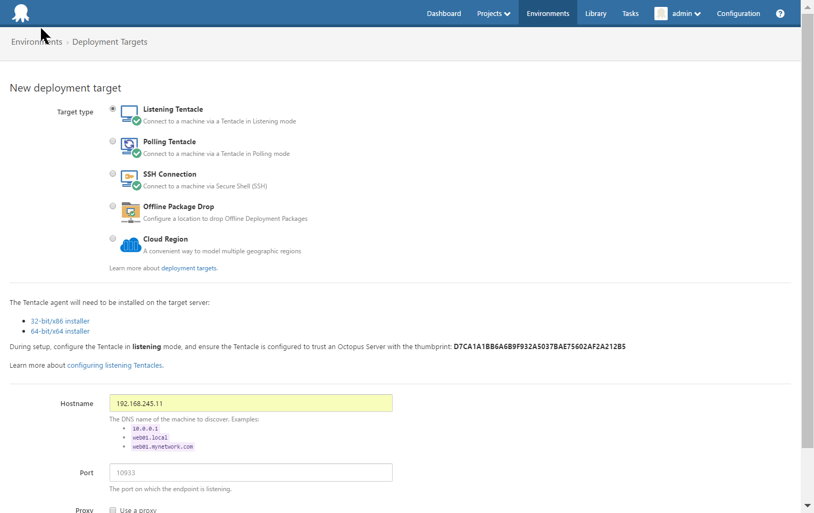814x513 pixels.
Task: Open configuring listening Tentacles link
Action: click(114, 366)
